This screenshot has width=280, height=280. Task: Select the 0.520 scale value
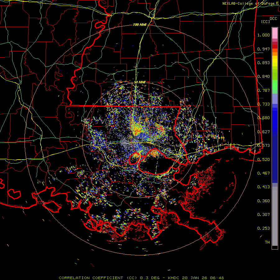coord(264,160)
